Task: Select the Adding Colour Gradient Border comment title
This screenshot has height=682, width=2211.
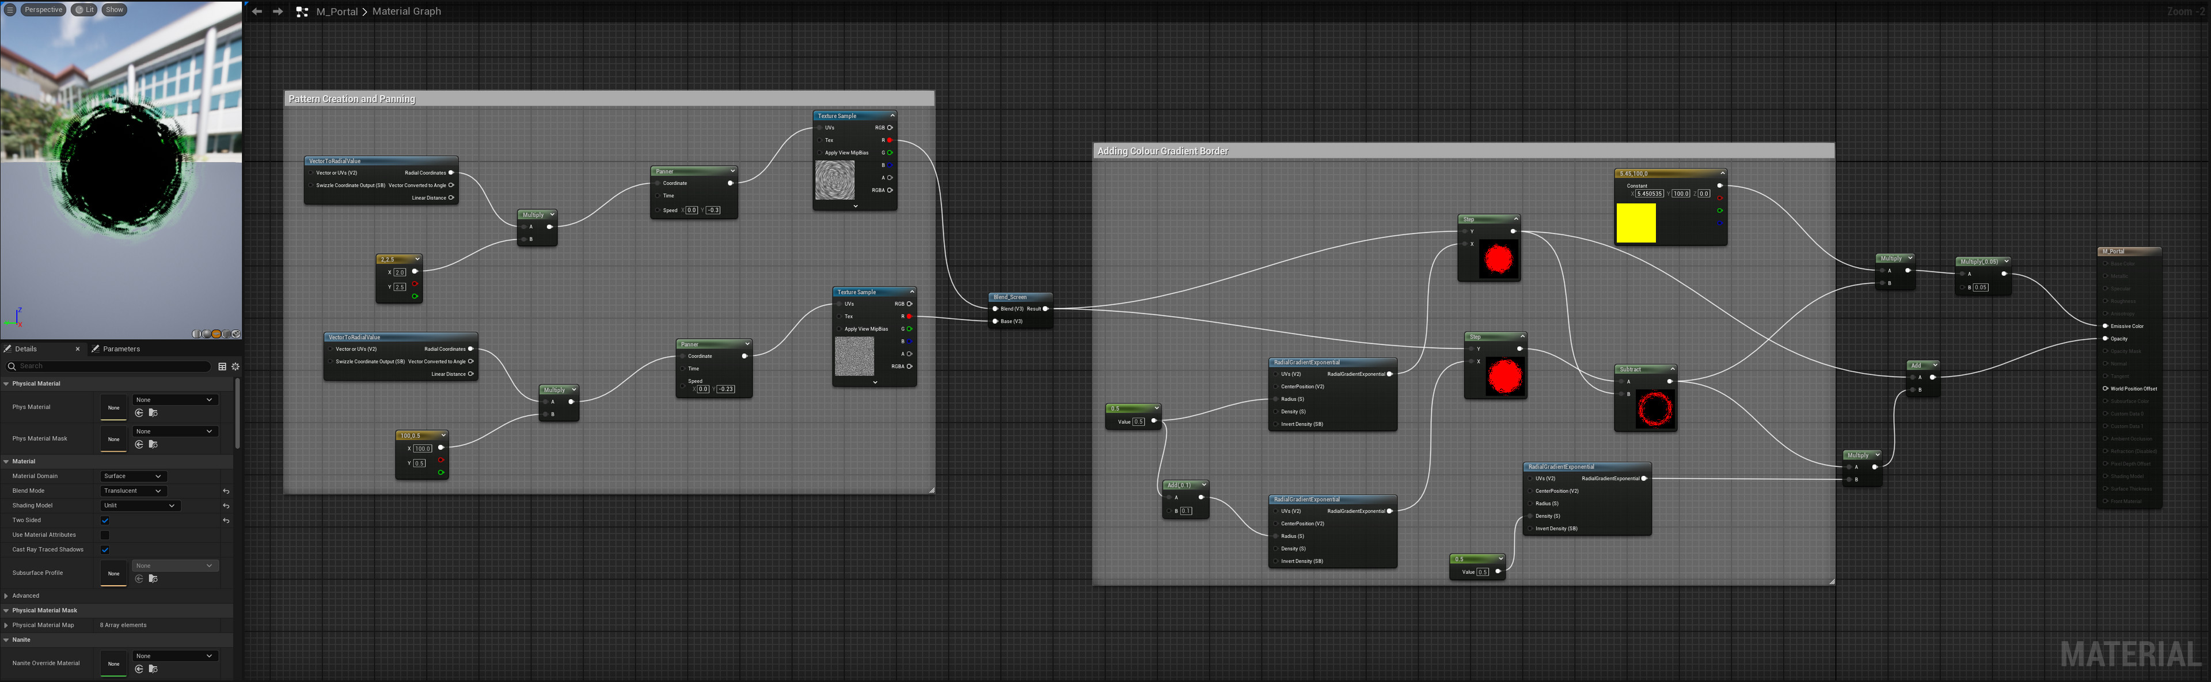Action: (x=1163, y=151)
